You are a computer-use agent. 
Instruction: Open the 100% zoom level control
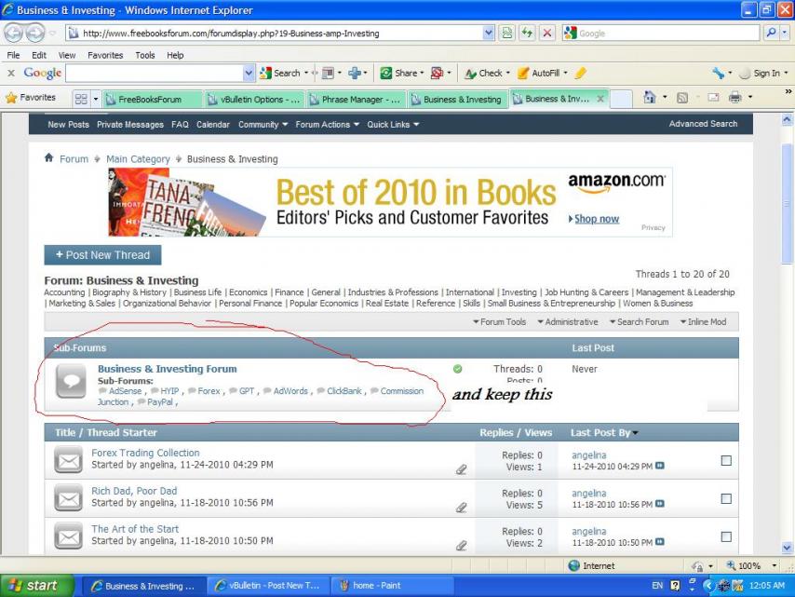pyautogui.click(x=751, y=565)
